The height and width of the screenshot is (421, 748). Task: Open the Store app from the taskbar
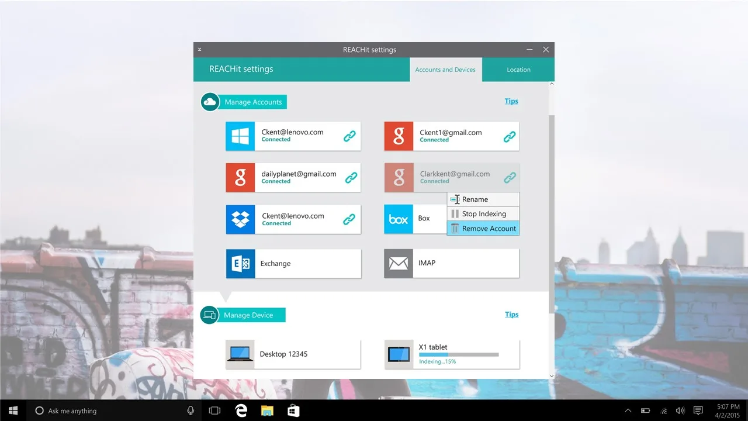tap(293, 410)
